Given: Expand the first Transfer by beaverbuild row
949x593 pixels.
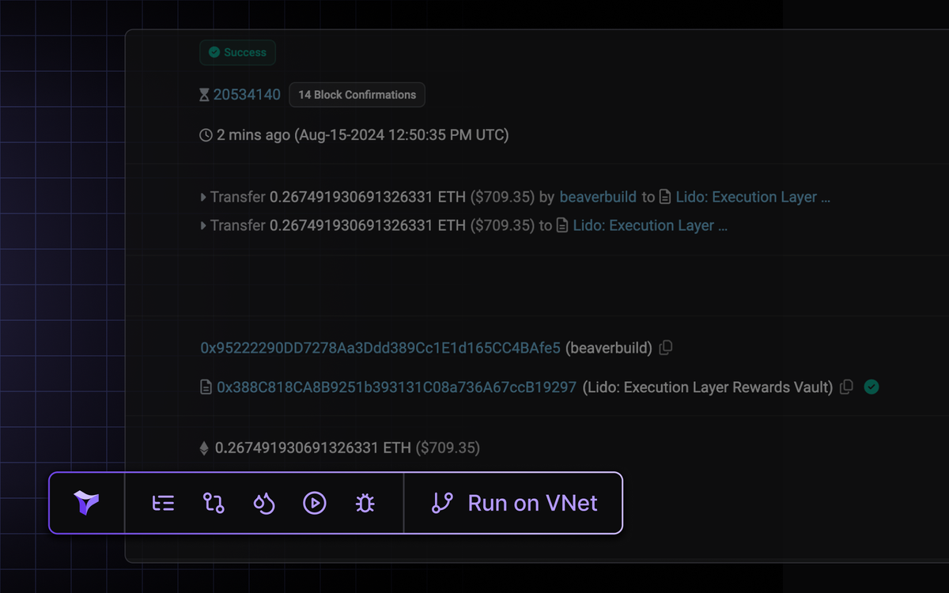Looking at the screenshot, I should (203, 197).
